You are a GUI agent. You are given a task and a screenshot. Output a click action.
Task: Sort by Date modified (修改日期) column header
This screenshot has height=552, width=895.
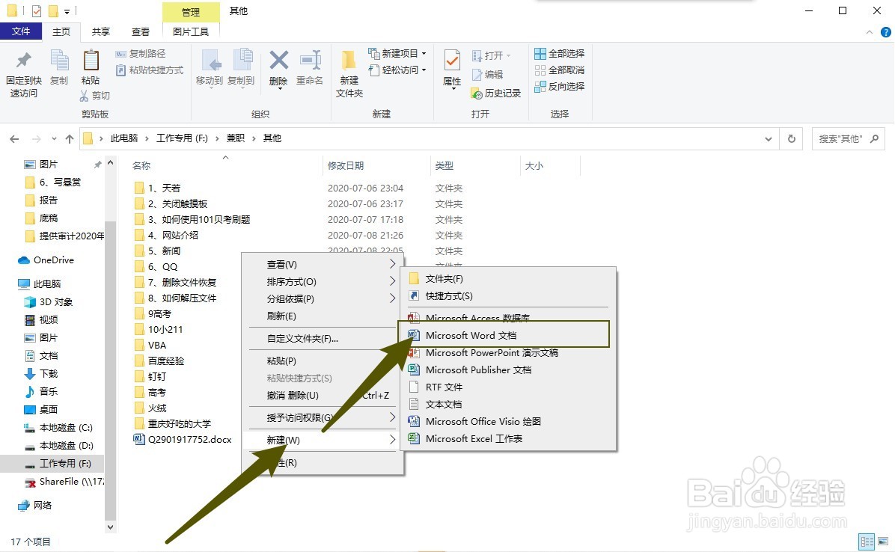[345, 165]
